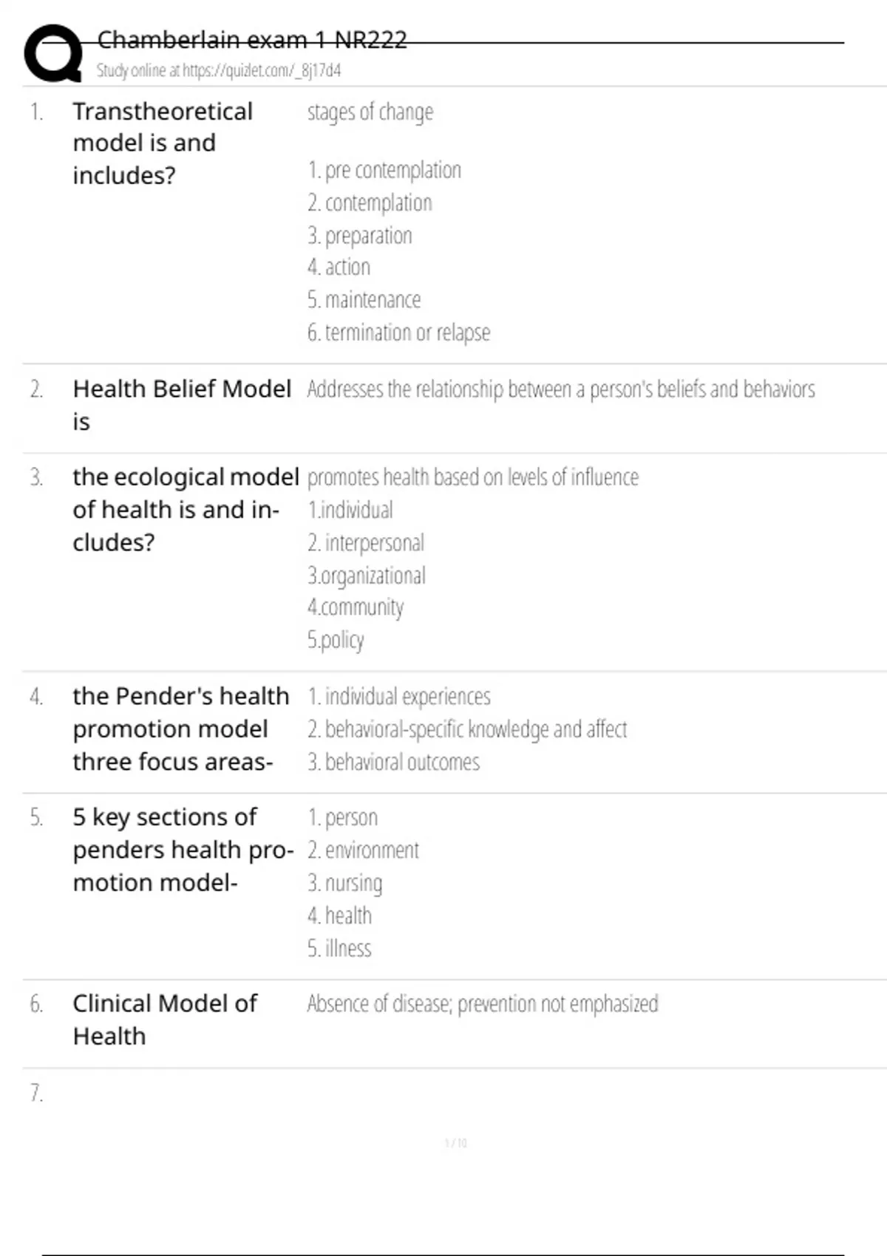
Task: Open the quizlet.com study link
Action: pyautogui.click(x=219, y=71)
